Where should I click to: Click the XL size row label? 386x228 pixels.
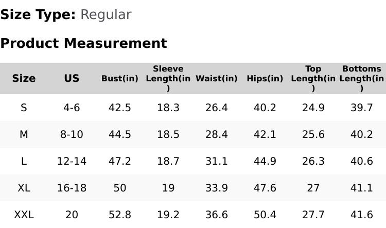pyautogui.click(x=24, y=188)
